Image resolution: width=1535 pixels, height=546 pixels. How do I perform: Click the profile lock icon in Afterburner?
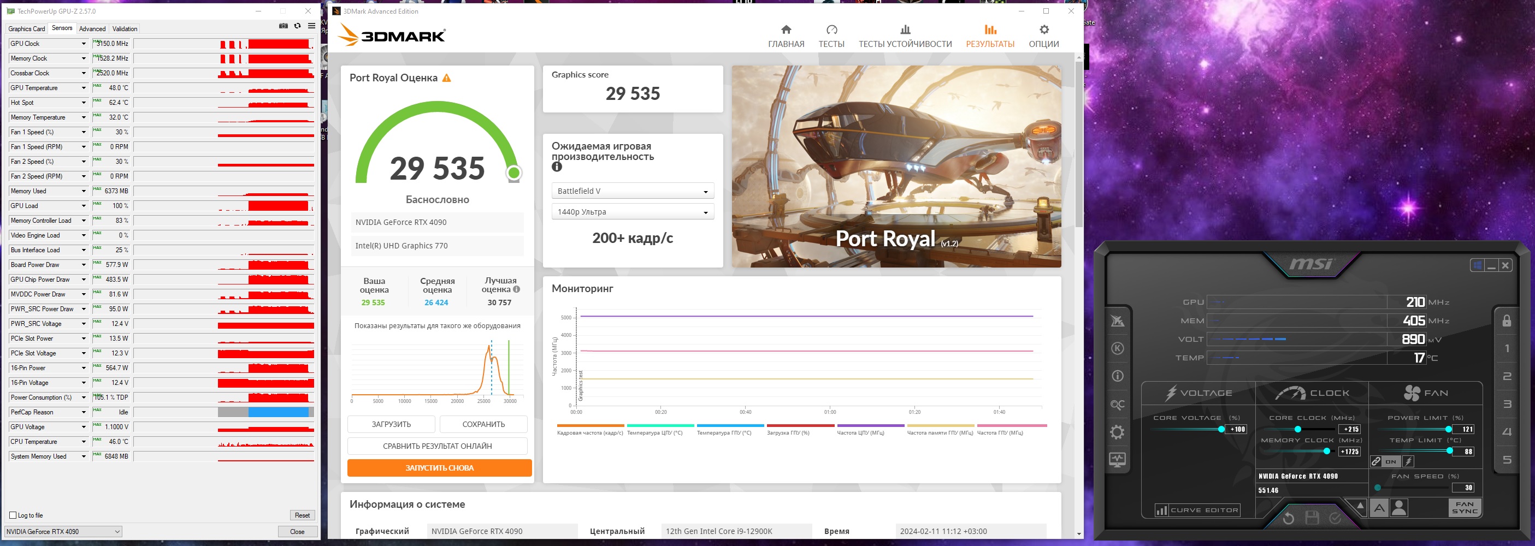click(1507, 321)
